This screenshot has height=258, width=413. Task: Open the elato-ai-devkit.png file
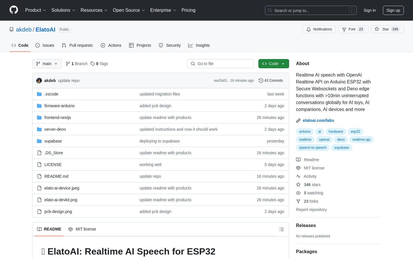(61, 200)
